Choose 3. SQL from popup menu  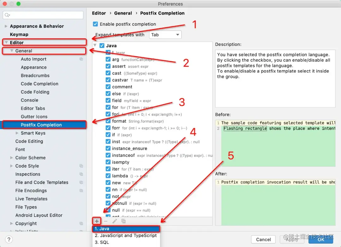pyautogui.click(x=126, y=242)
